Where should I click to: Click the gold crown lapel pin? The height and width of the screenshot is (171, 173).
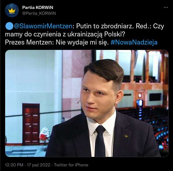coord(126,136)
